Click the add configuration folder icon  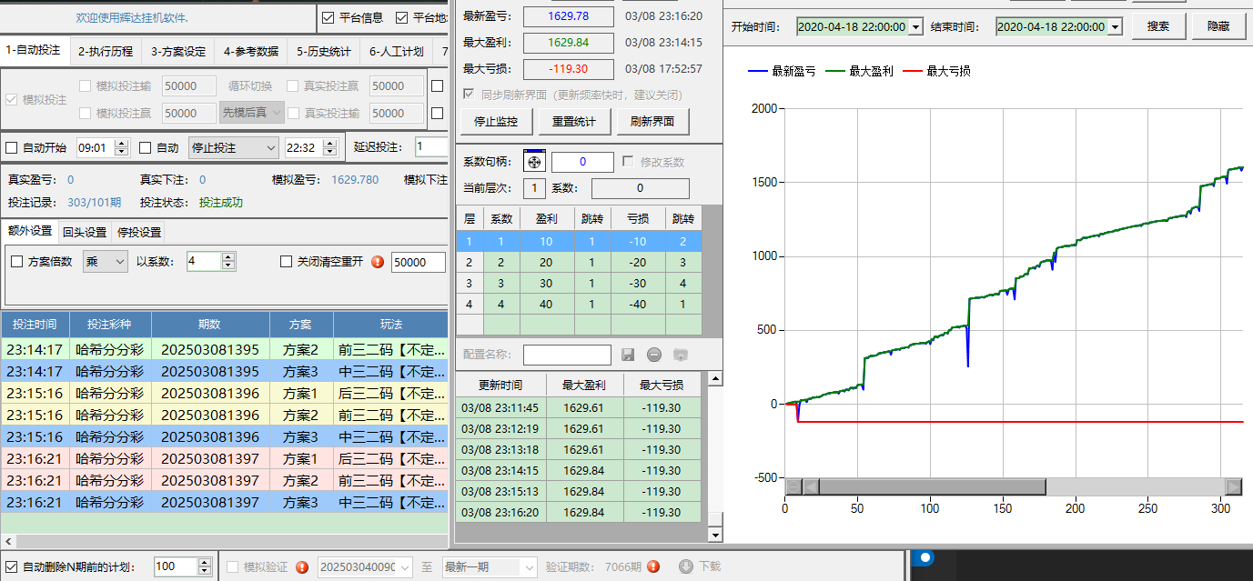click(681, 355)
